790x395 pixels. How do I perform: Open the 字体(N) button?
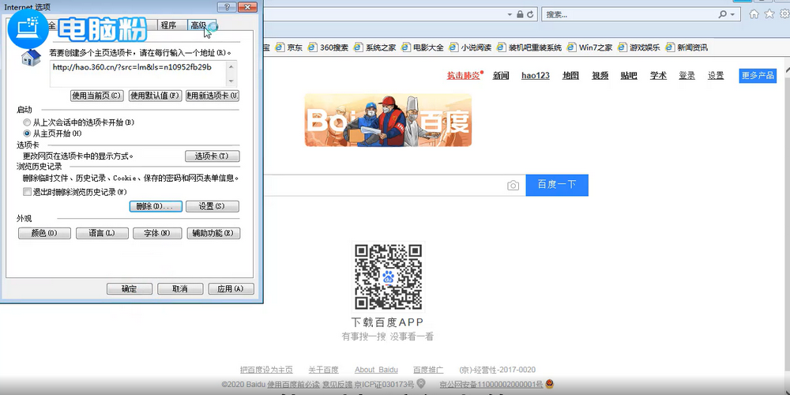click(156, 233)
